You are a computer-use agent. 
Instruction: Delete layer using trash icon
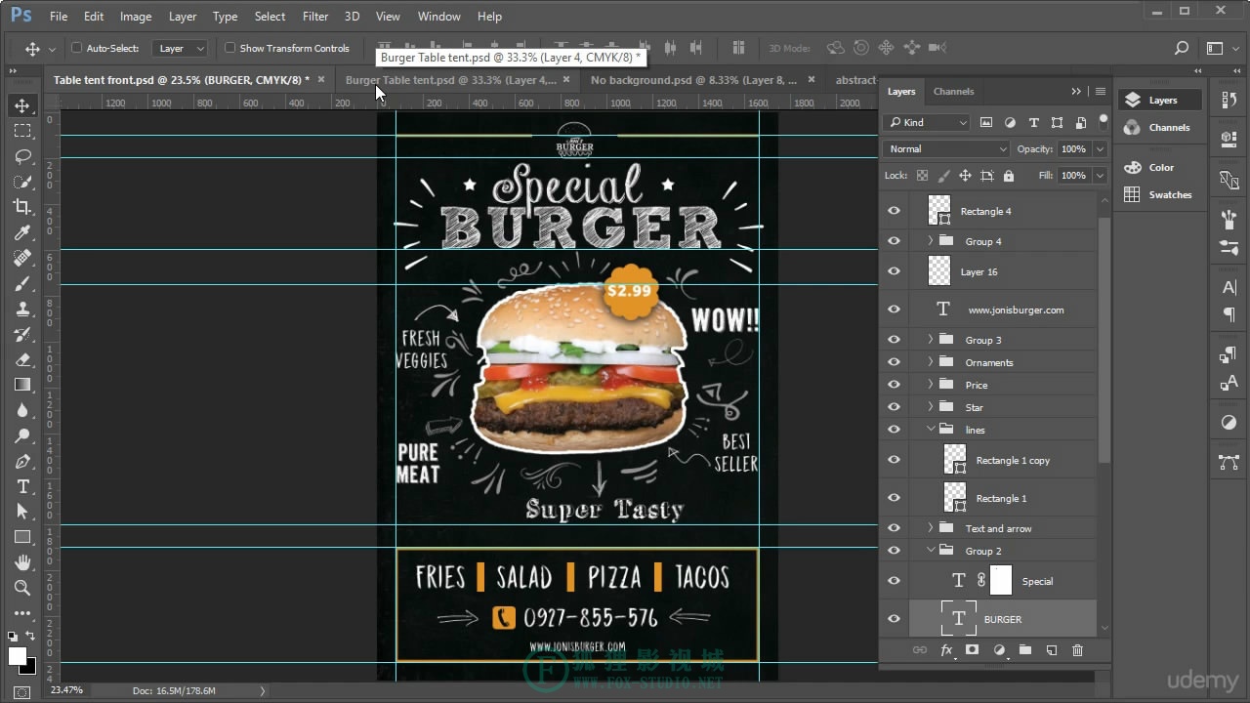pyautogui.click(x=1078, y=650)
